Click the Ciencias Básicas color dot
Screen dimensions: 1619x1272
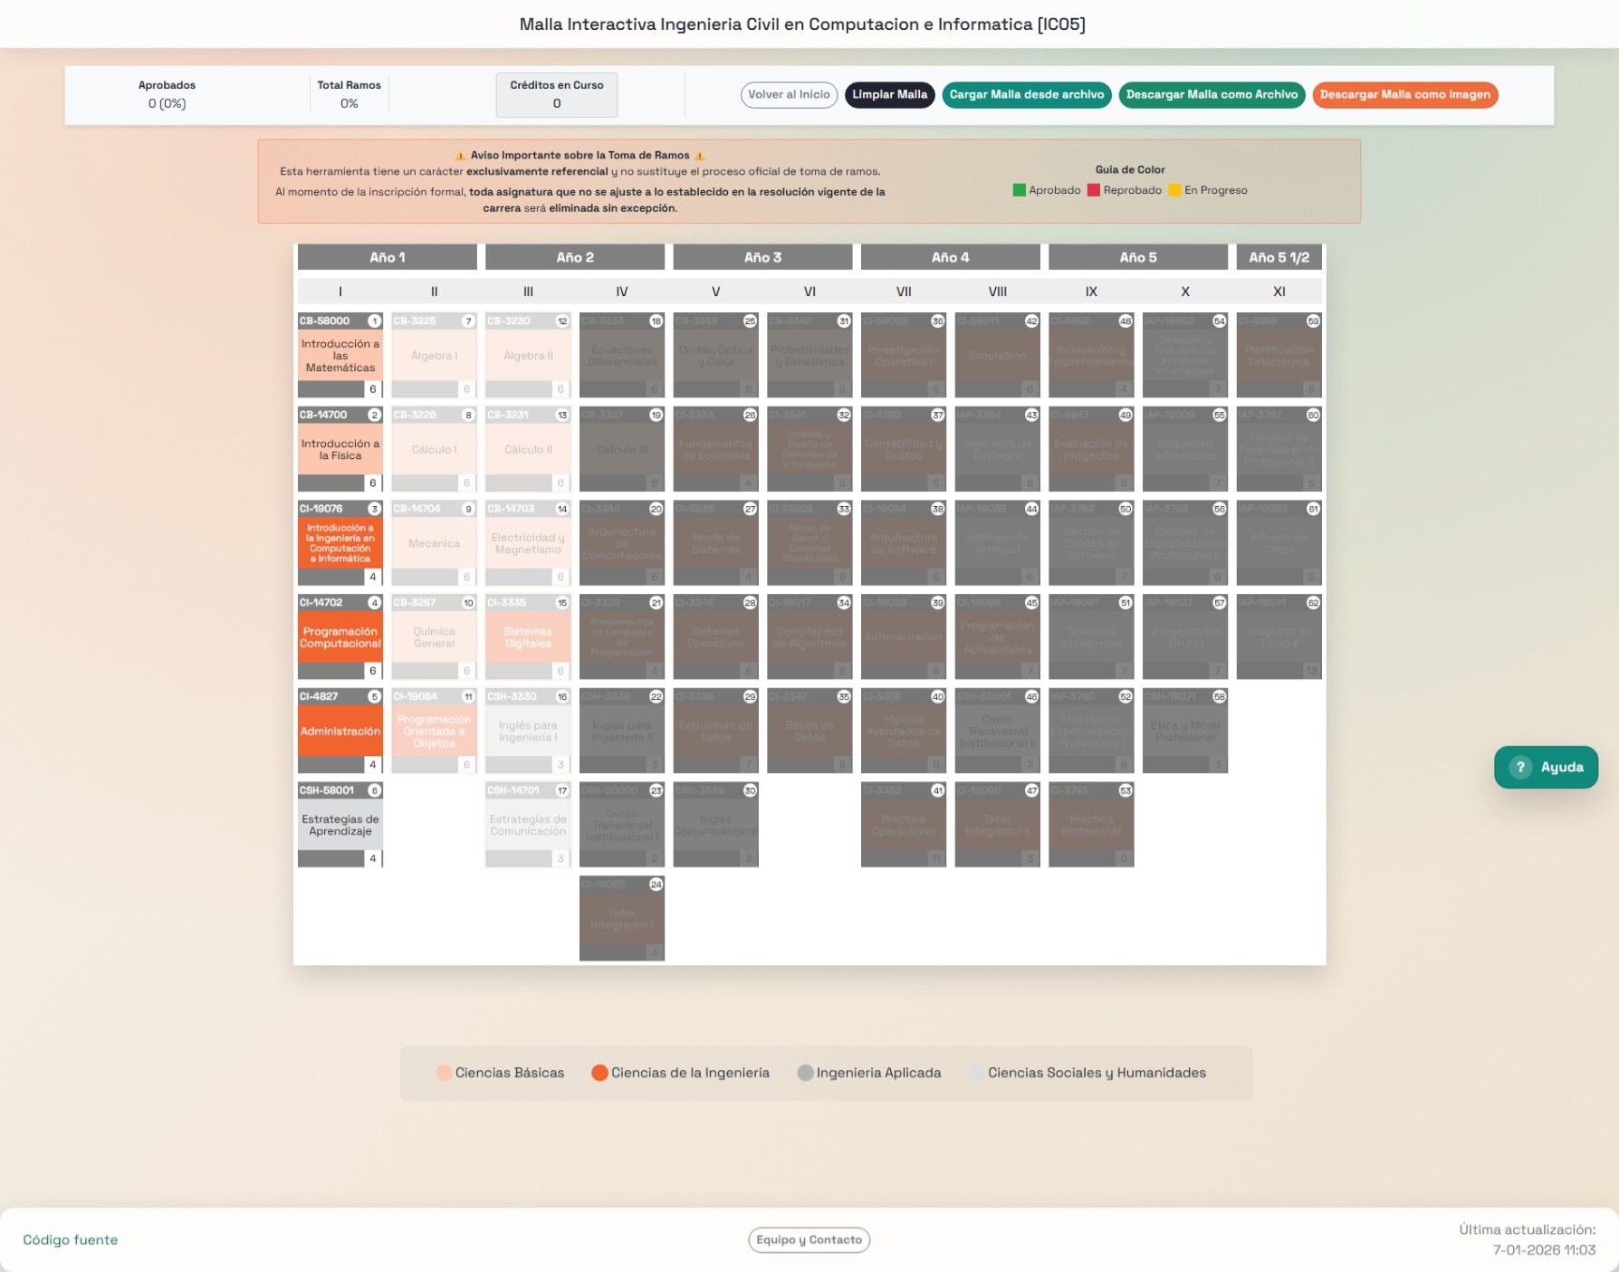point(445,1073)
